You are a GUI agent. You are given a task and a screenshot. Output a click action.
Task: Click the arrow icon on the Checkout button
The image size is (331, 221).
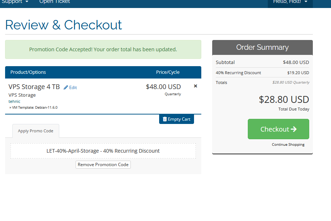tap(294, 129)
